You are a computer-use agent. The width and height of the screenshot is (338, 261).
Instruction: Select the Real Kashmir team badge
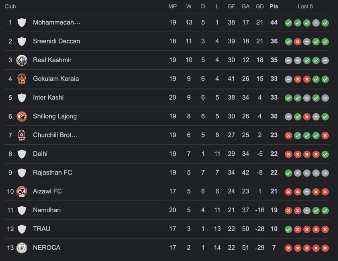coord(22,60)
